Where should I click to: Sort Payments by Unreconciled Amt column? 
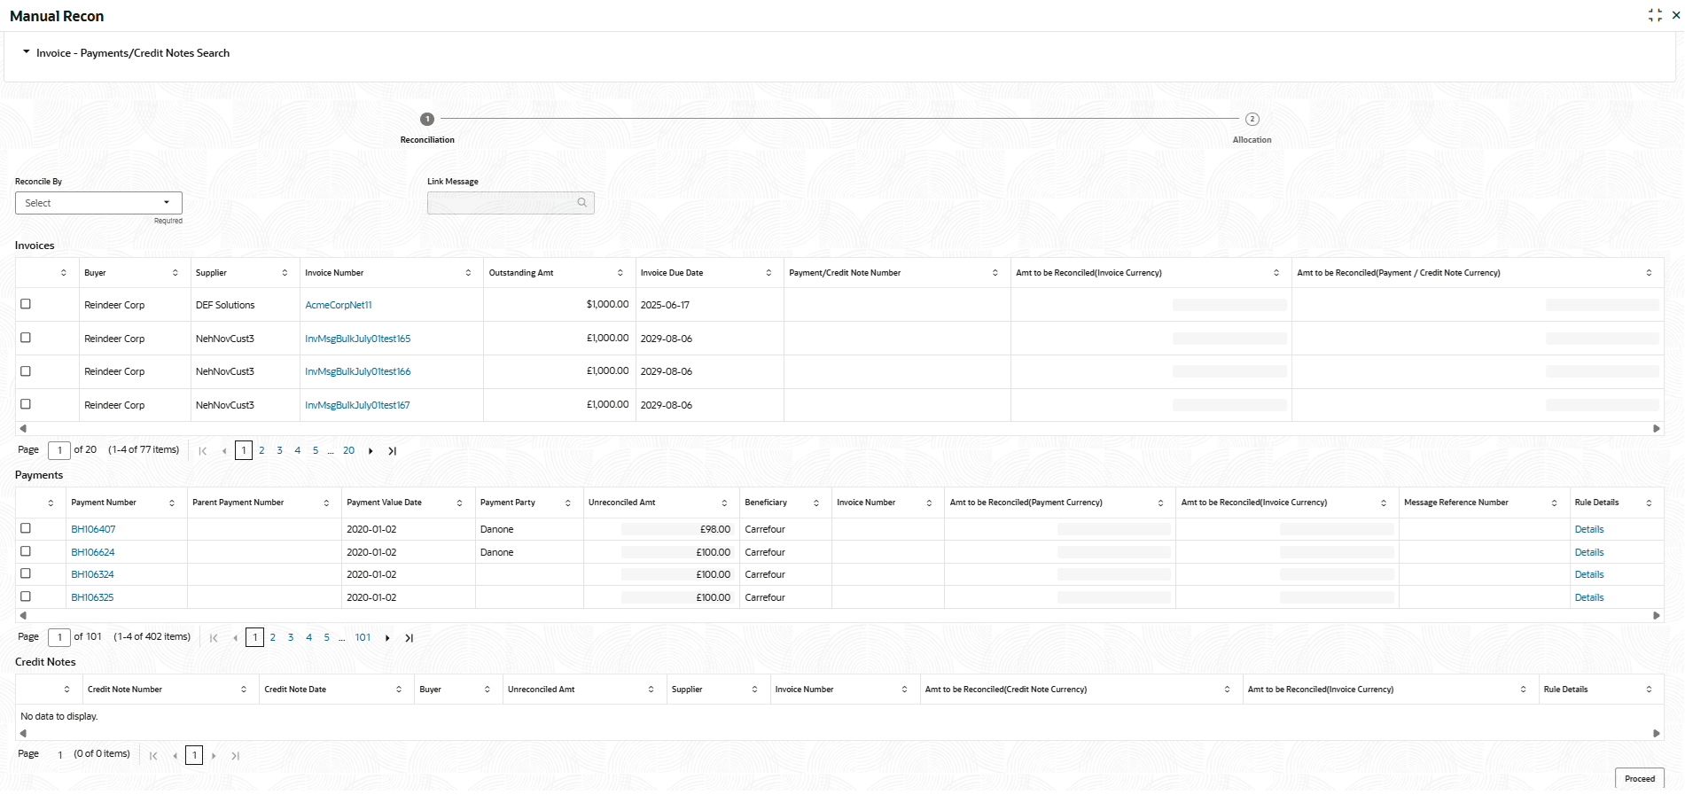[724, 503]
